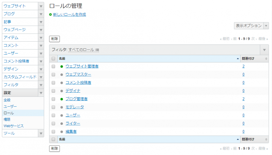The width and height of the screenshot is (272, 155).
Task: Click gray status dot of コメント投稿者 role
Action: [61, 83]
